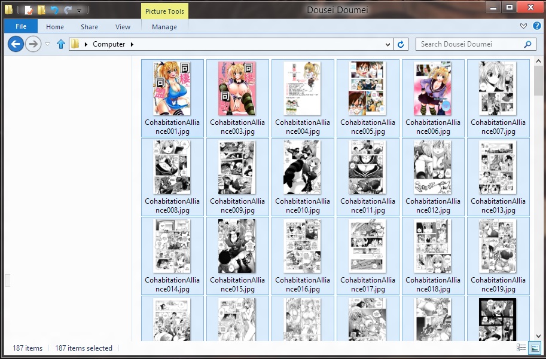Screen dimensions: 546x359
Task: Open the Share ribbon tab
Action: [89, 27]
